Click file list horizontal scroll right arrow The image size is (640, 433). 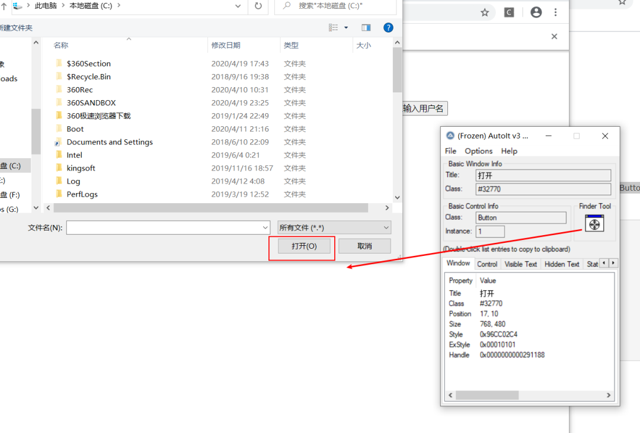(387, 208)
